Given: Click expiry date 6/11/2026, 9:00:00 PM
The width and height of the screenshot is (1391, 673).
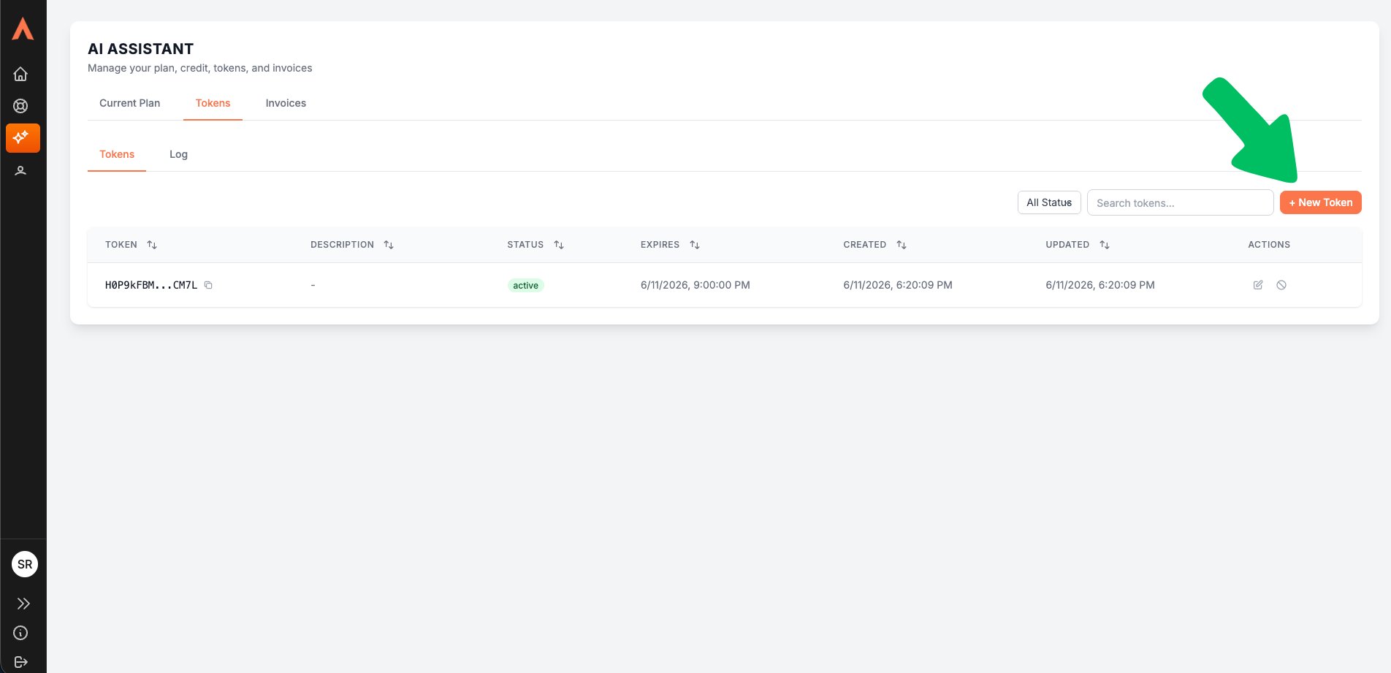Looking at the screenshot, I should (x=695, y=285).
